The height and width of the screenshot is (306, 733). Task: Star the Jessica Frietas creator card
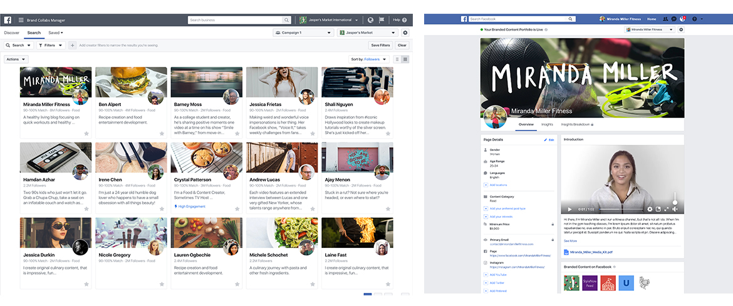pyautogui.click(x=313, y=133)
